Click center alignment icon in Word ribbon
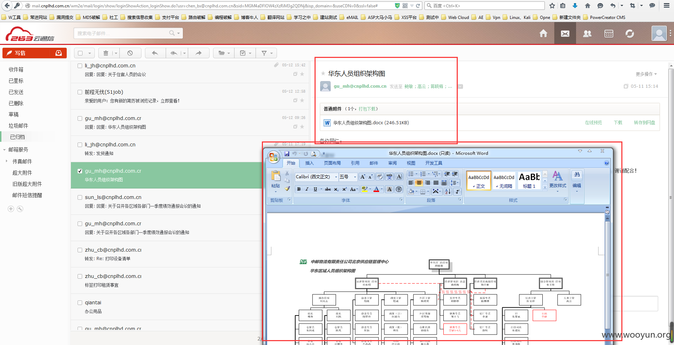Screen dimensions: 674x345 (x=419, y=183)
